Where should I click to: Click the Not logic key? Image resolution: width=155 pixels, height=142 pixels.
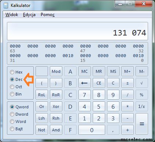(42, 130)
